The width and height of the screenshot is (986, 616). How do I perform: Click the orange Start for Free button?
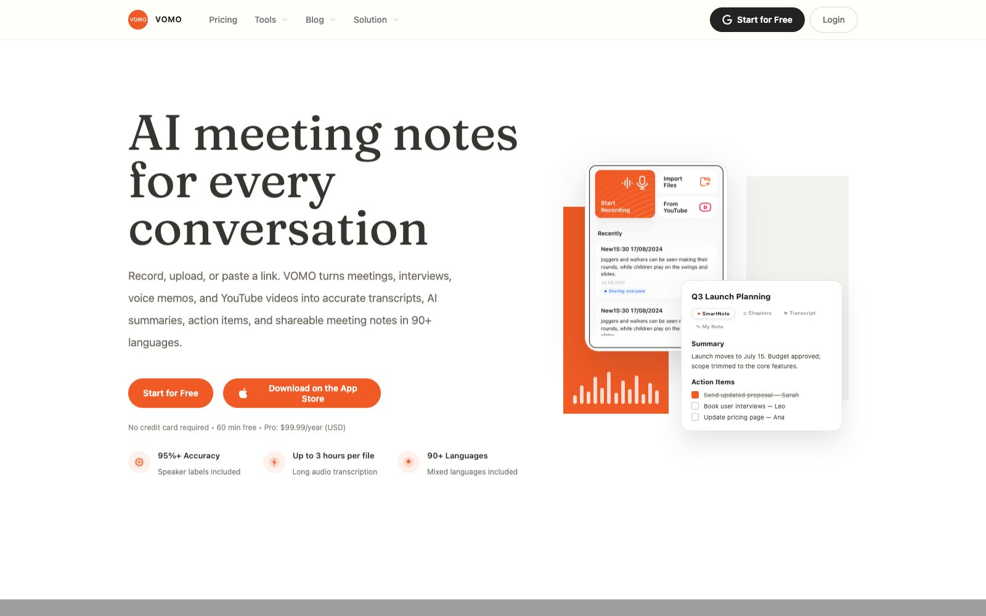coord(171,393)
